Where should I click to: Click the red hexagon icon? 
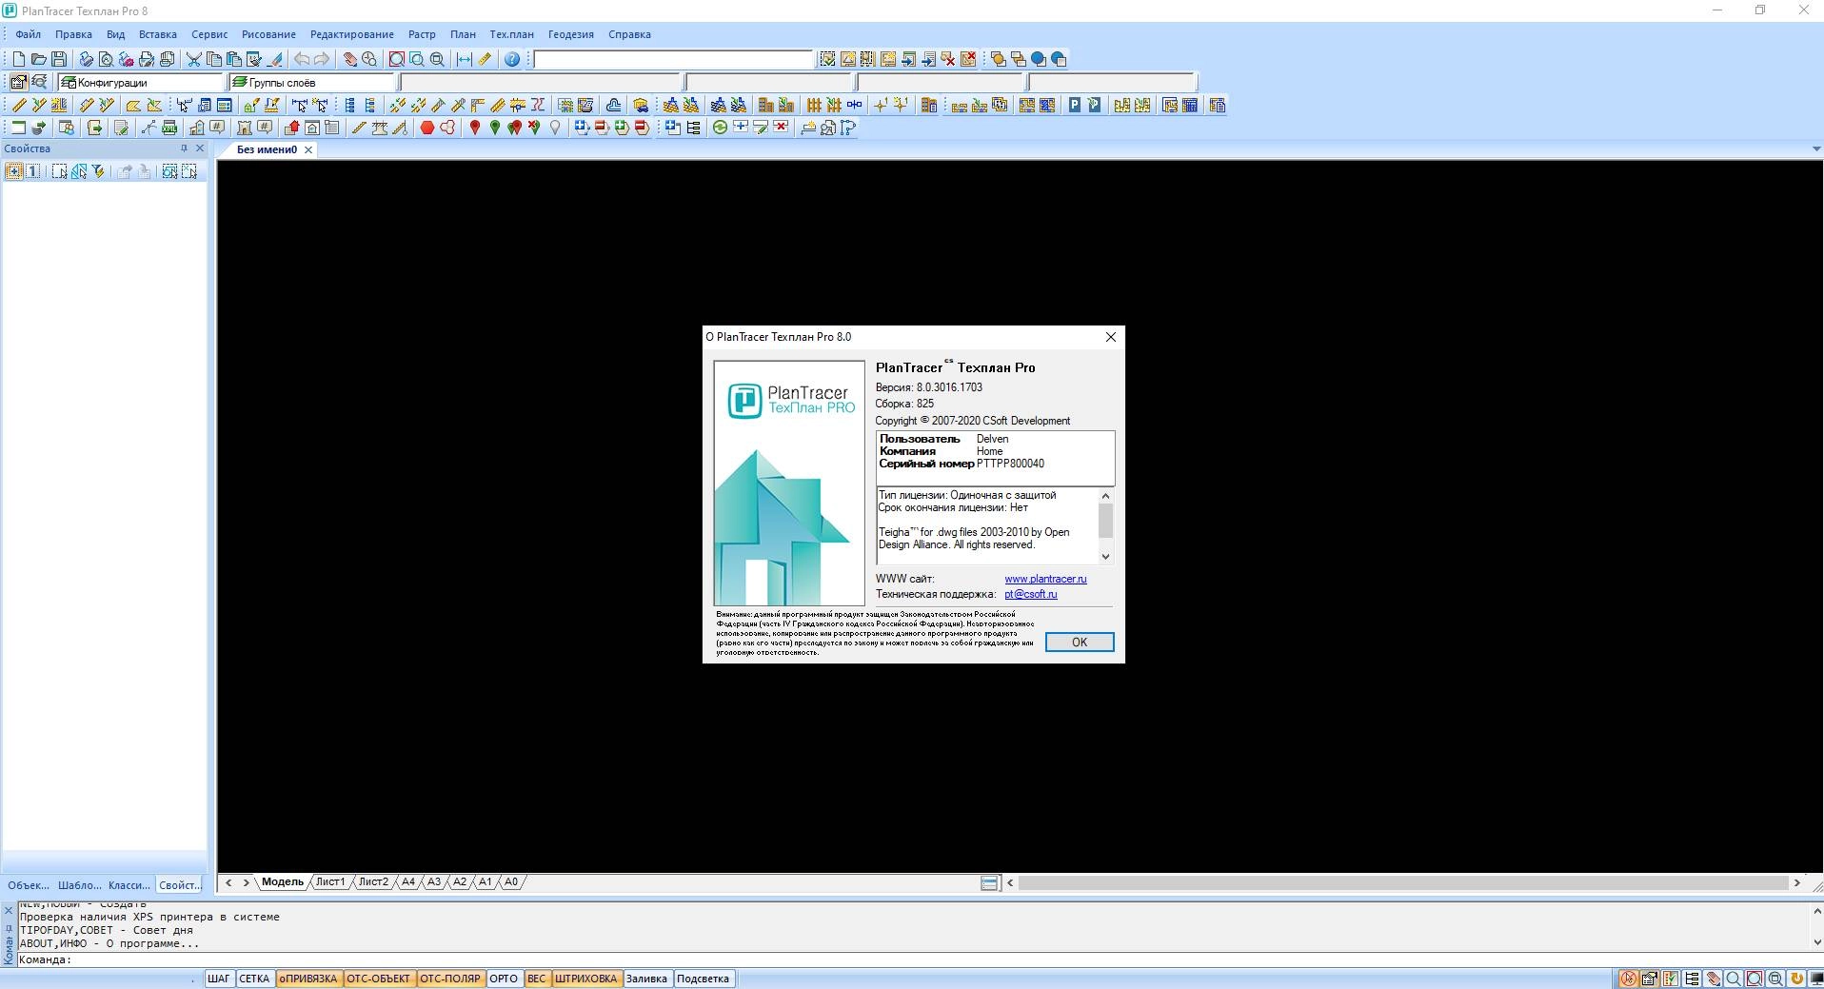tap(427, 128)
